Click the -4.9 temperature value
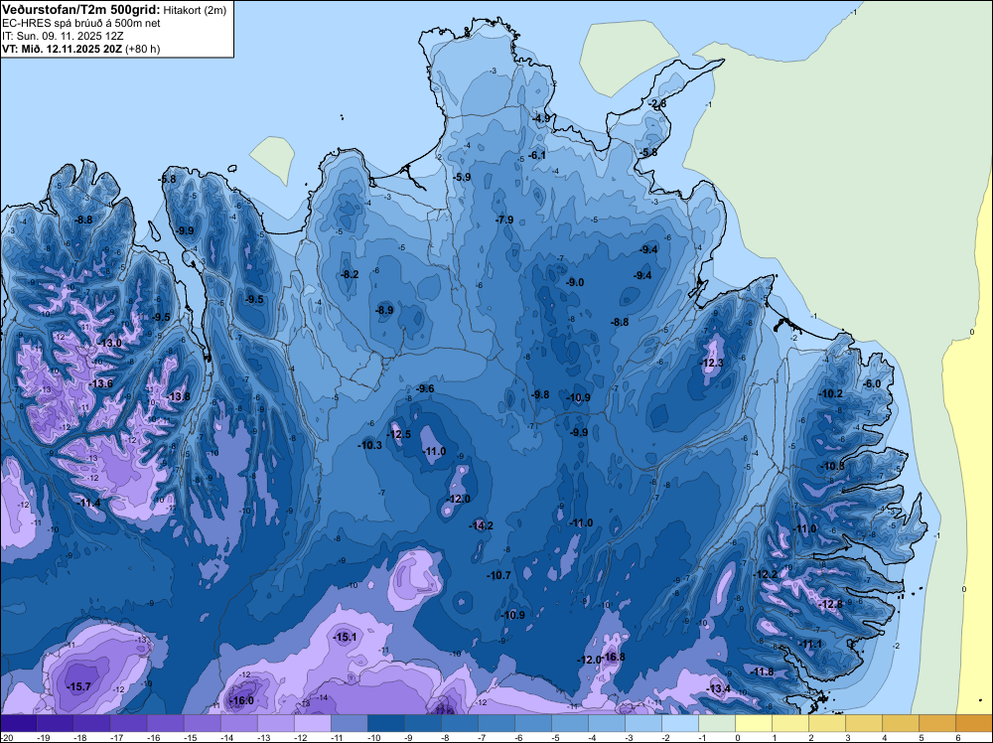Image resolution: width=993 pixels, height=743 pixels. click(x=541, y=118)
